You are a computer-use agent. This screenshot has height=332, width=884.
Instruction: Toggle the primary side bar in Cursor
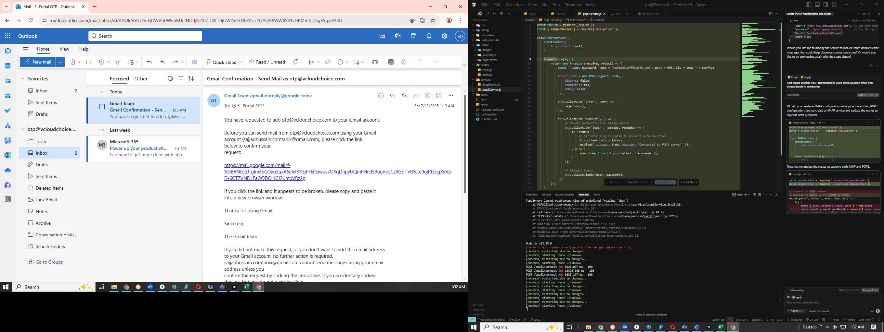[x=809, y=5]
